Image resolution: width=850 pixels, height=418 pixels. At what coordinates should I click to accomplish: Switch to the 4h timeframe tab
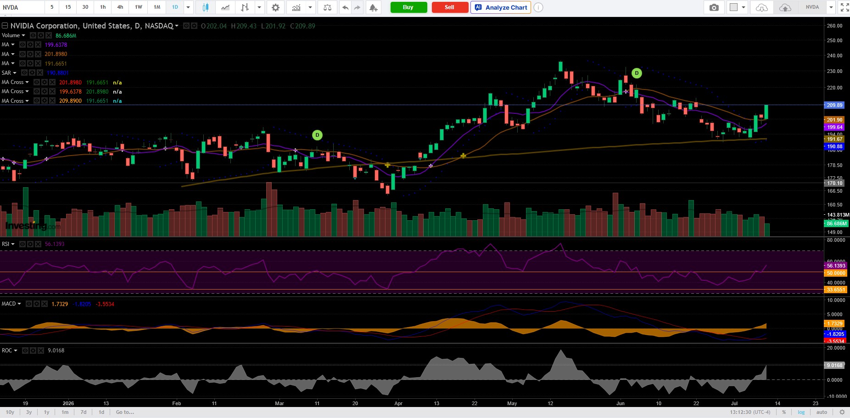click(120, 7)
